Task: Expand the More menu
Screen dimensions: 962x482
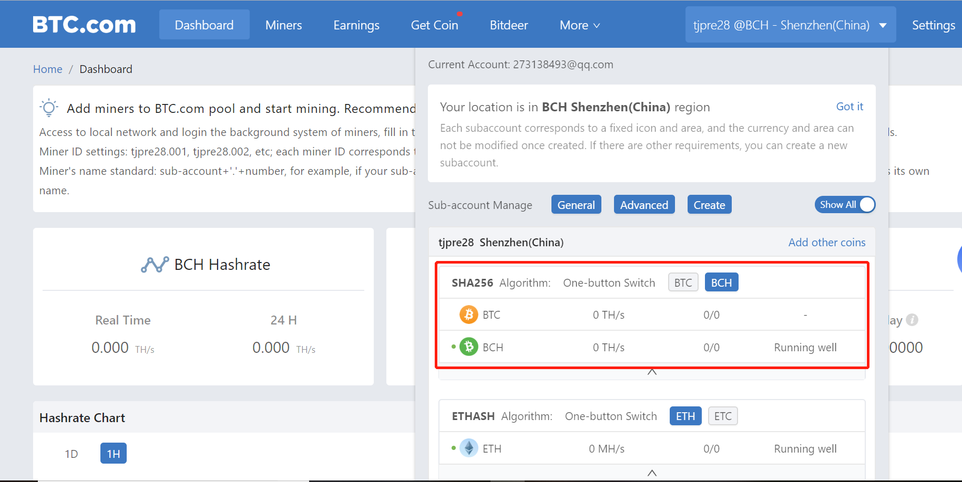Action: (579, 25)
